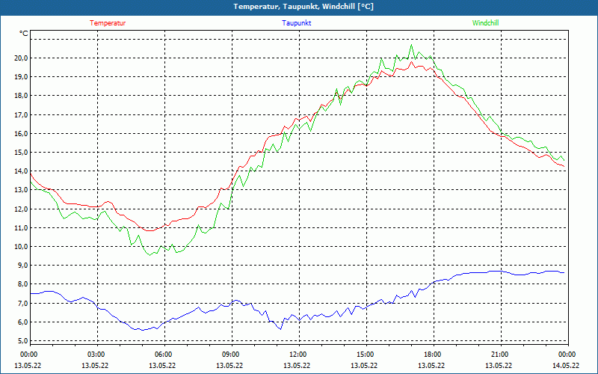Click the 11,0 y-axis value
The height and width of the screenshot is (374, 598).
click(21, 227)
